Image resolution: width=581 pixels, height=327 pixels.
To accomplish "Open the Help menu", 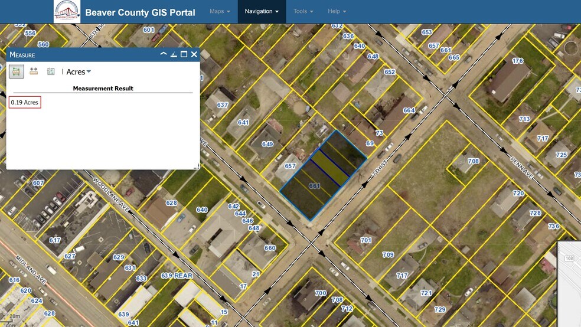I will 337,11.
